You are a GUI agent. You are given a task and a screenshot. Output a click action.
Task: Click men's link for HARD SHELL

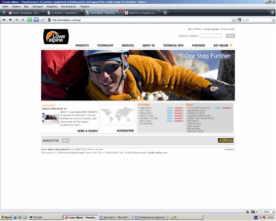pos(170,108)
